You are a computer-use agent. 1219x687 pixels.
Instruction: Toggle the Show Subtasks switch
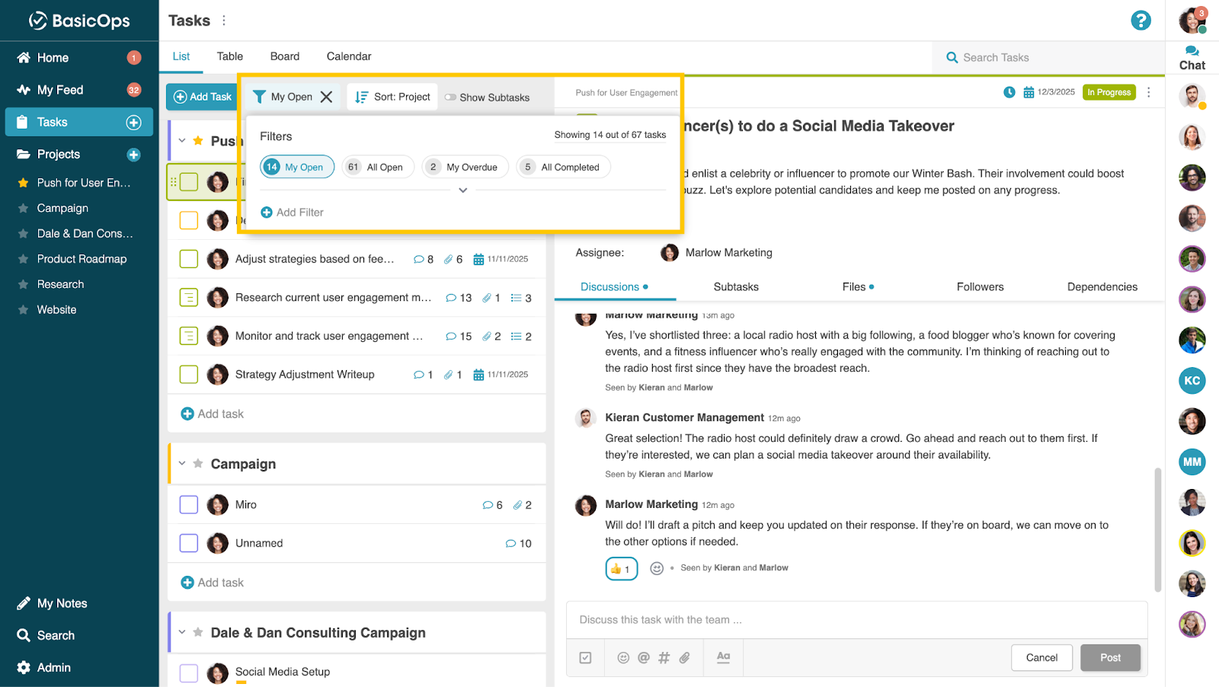point(451,97)
